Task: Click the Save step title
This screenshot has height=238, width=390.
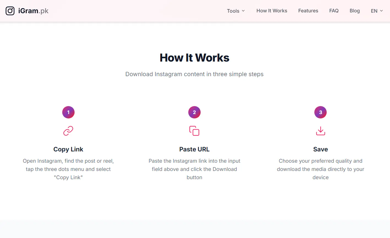Action: click(x=321, y=149)
